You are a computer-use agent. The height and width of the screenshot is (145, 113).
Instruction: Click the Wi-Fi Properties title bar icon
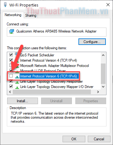5,5
